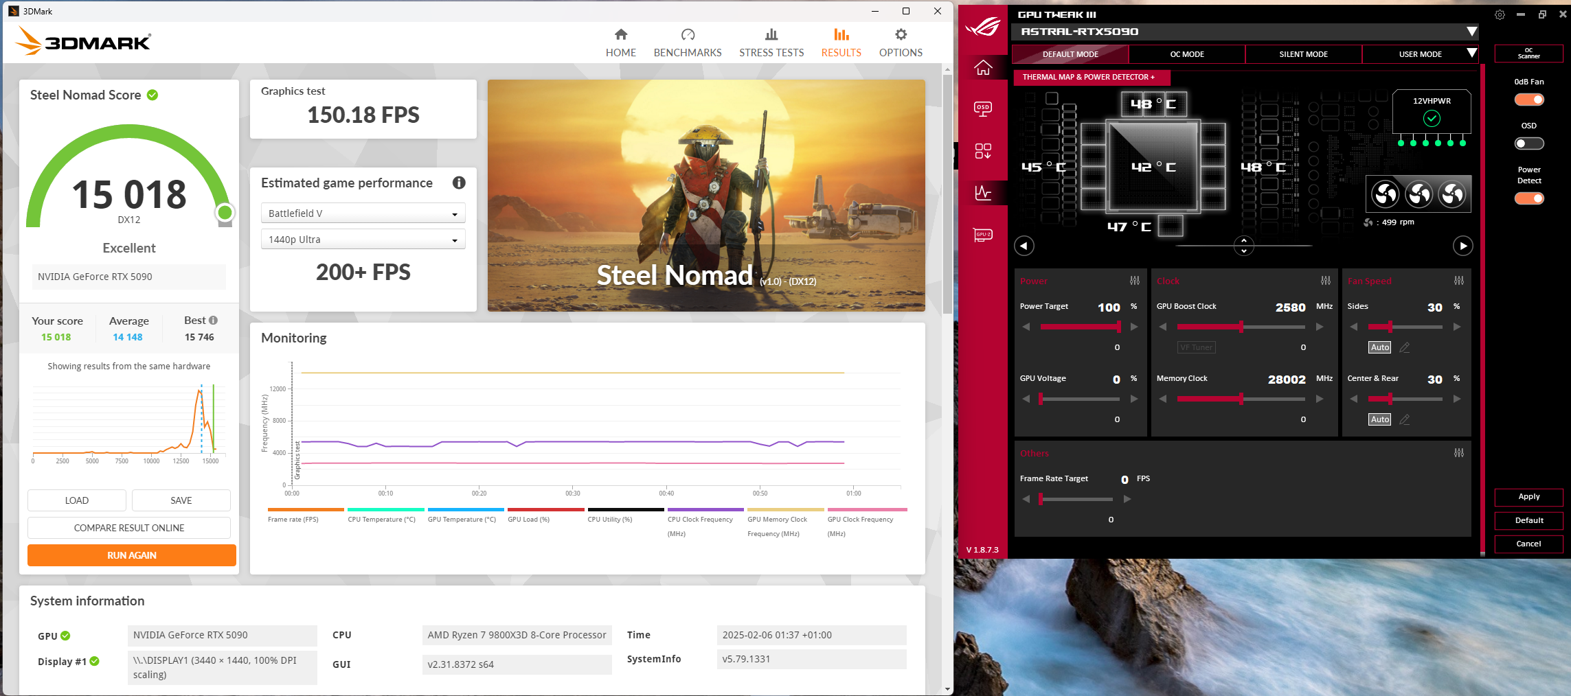Launch GPU-Z from the sidebar icon

pos(983,235)
